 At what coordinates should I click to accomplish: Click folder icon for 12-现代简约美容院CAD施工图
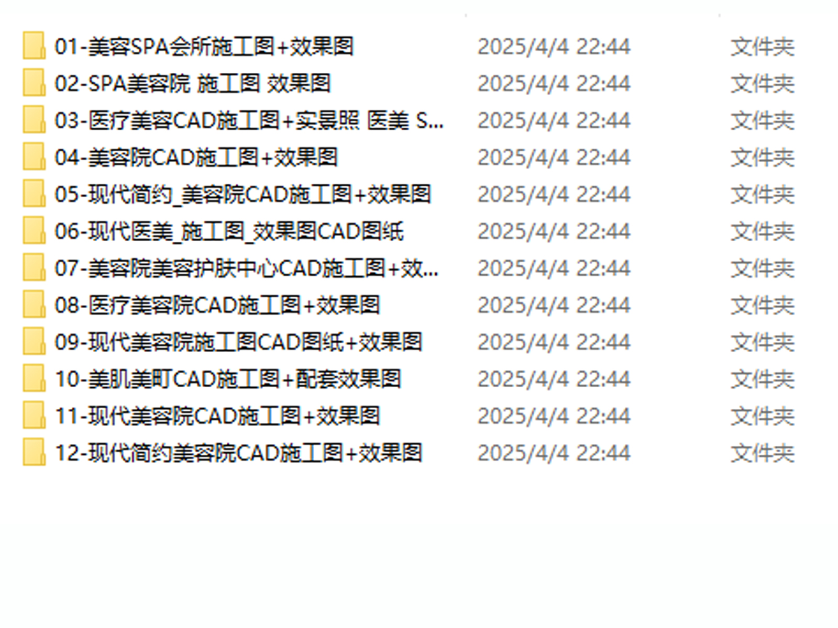pos(34,453)
